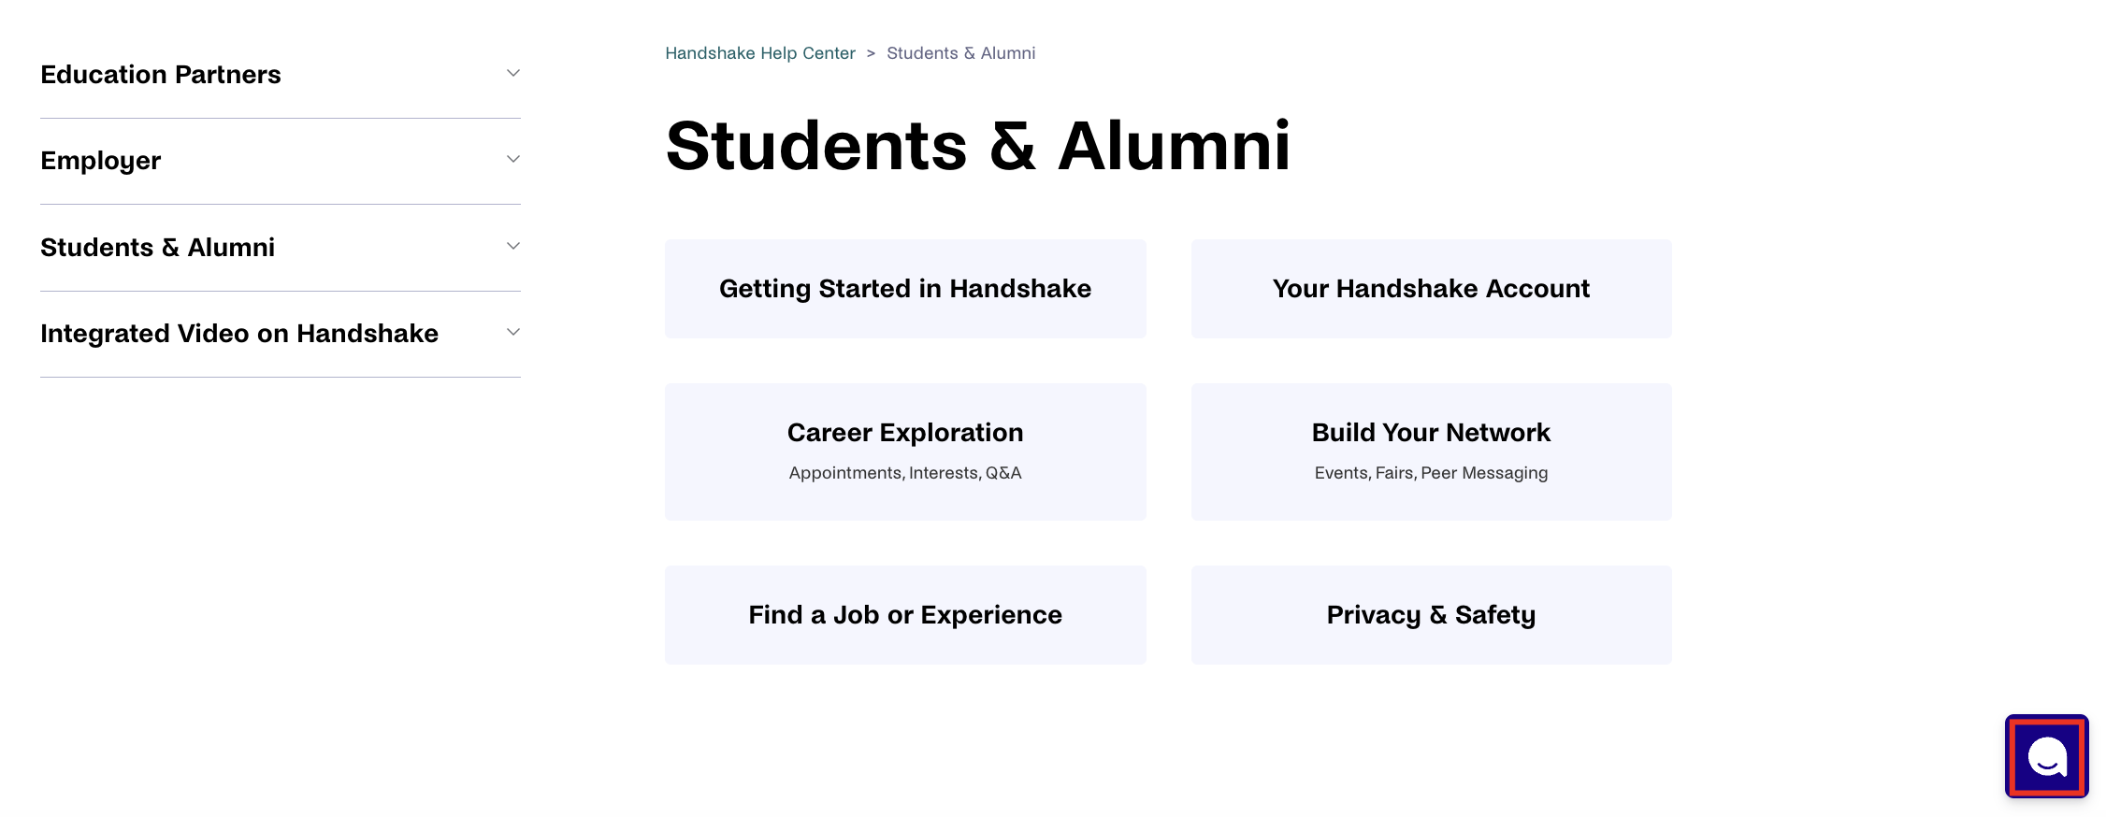Open Integrated Video on Handshake heading
The image size is (2106, 817).
[239, 334]
